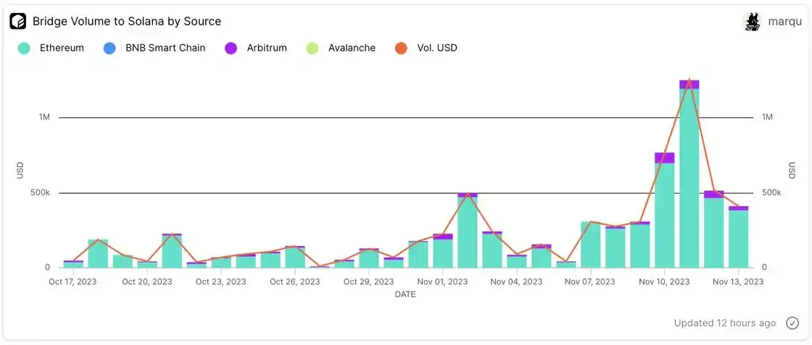The width and height of the screenshot is (812, 345).
Task: Click the Flipside logo icon beside the title
Action: 18,21
